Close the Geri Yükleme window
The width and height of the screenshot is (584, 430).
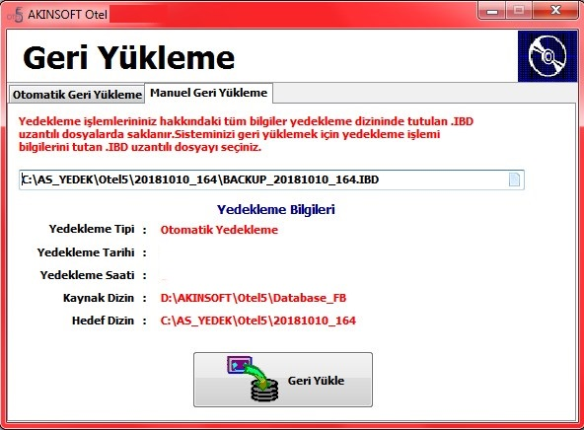click(555, 10)
